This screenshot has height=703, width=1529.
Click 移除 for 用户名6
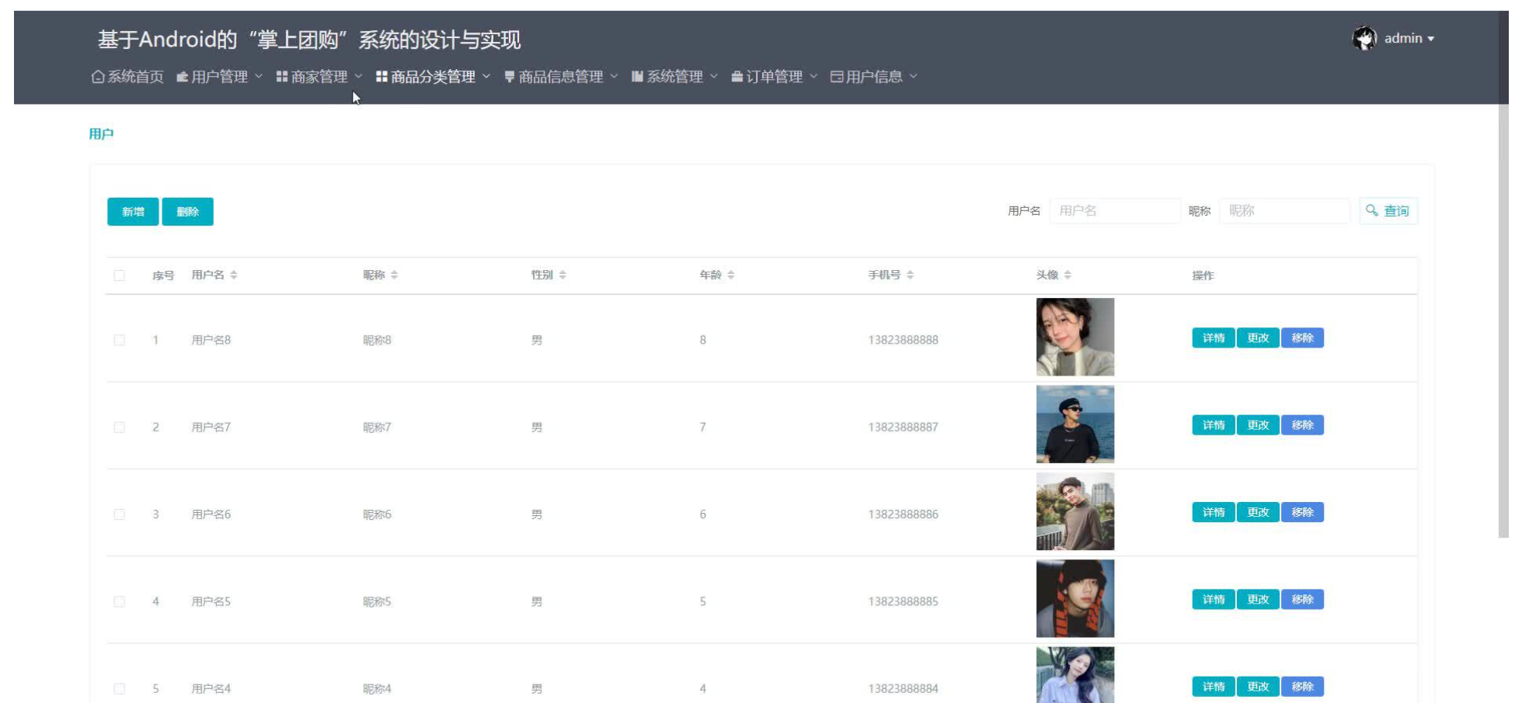click(1302, 512)
